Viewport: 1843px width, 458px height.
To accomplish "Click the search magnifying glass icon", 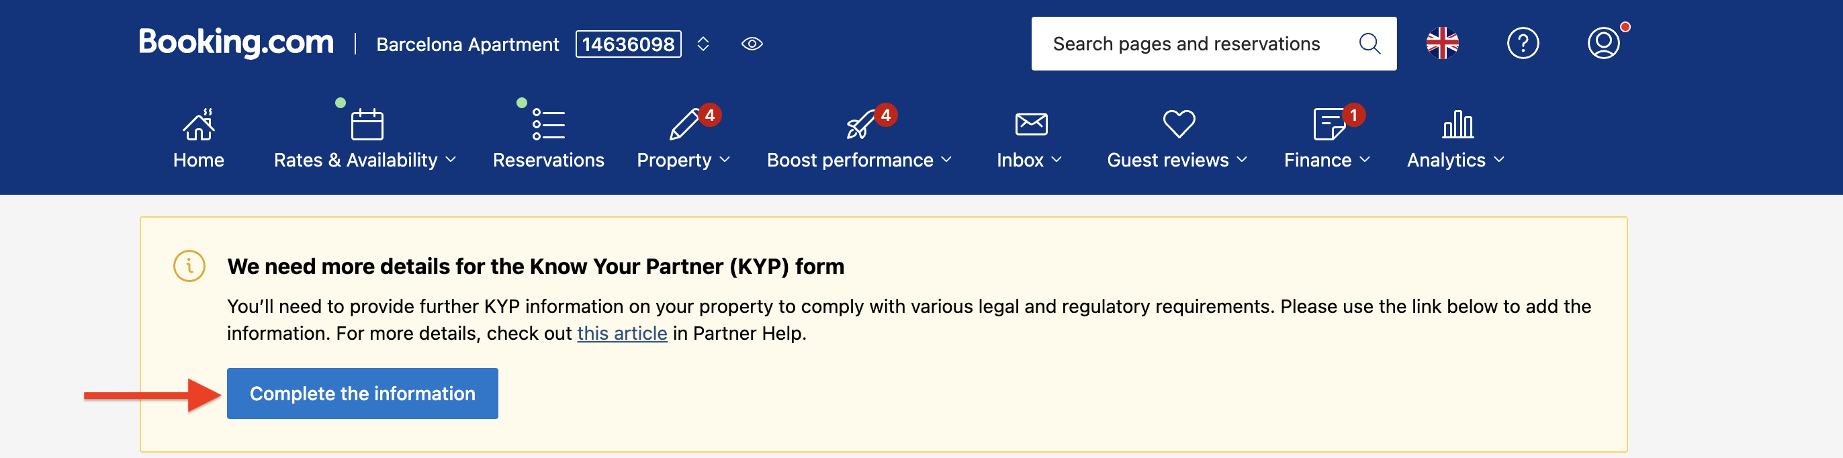I will tap(1369, 44).
